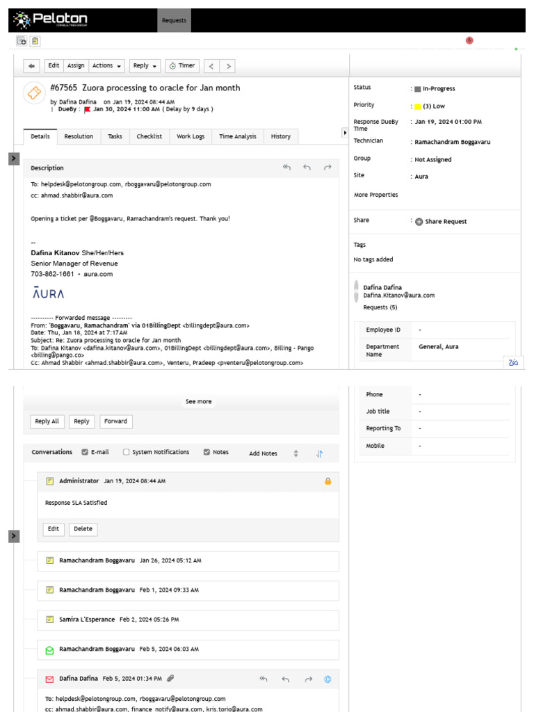Viewport: 534px width, 712px height.
Task: Click the collapse-all conversations icon
Action: pyautogui.click(x=296, y=453)
